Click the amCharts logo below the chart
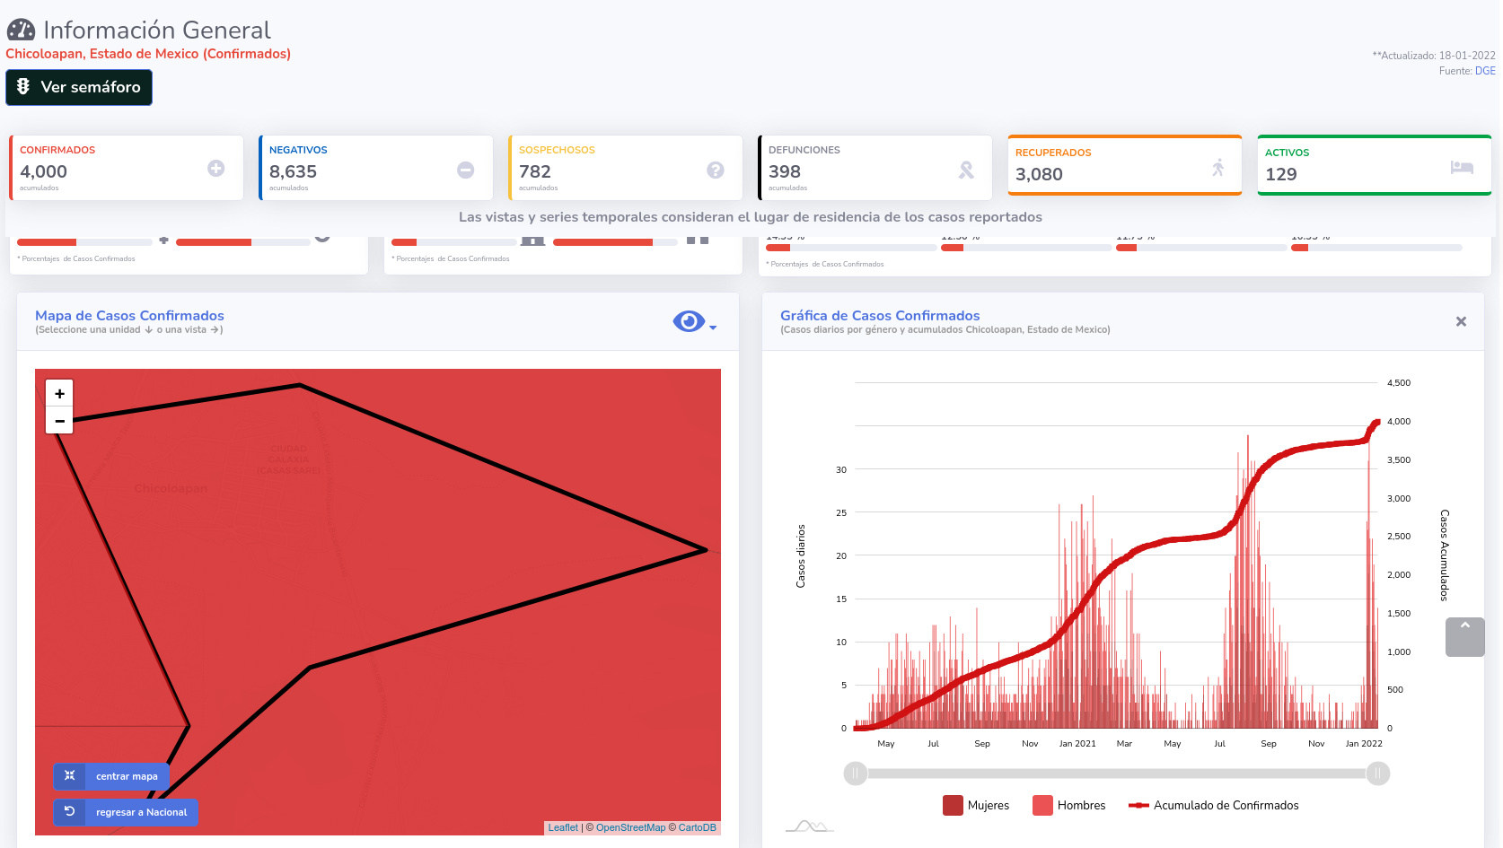 tap(810, 826)
